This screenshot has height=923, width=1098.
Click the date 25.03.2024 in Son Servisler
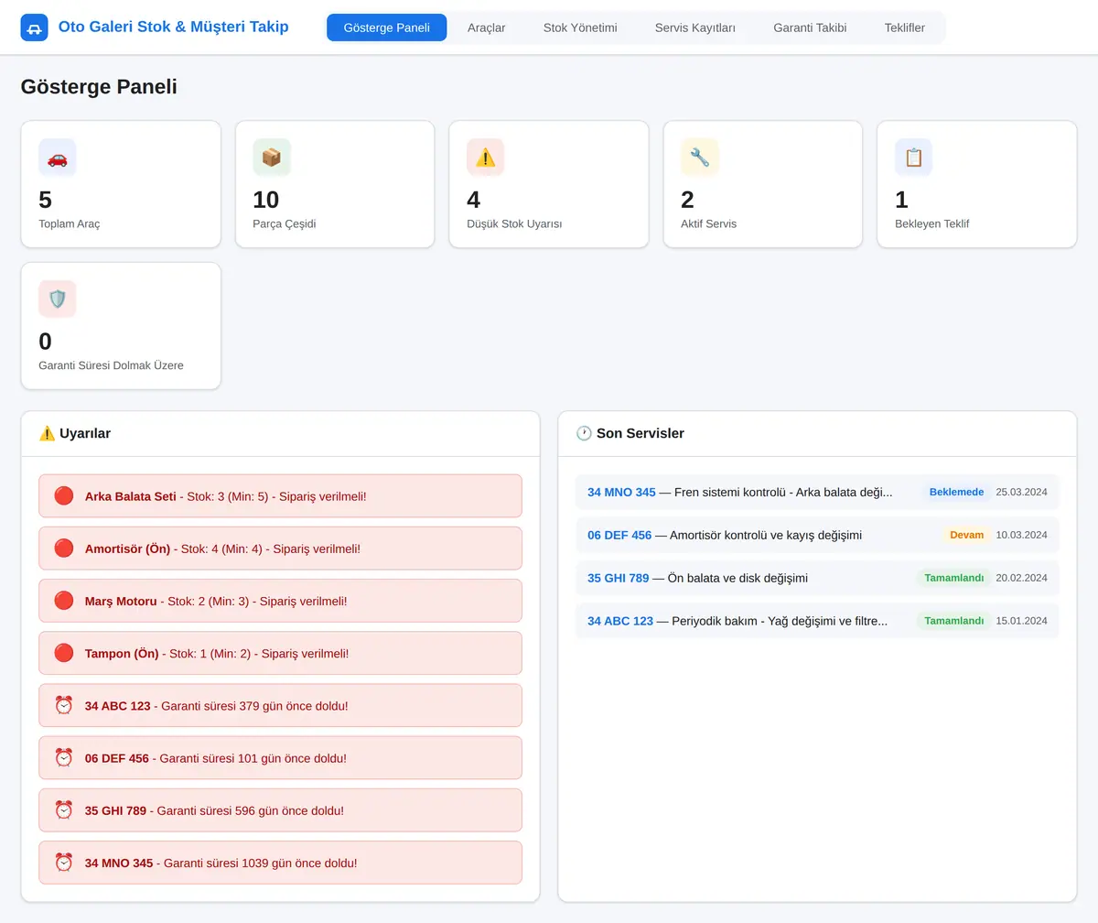click(1021, 492)
